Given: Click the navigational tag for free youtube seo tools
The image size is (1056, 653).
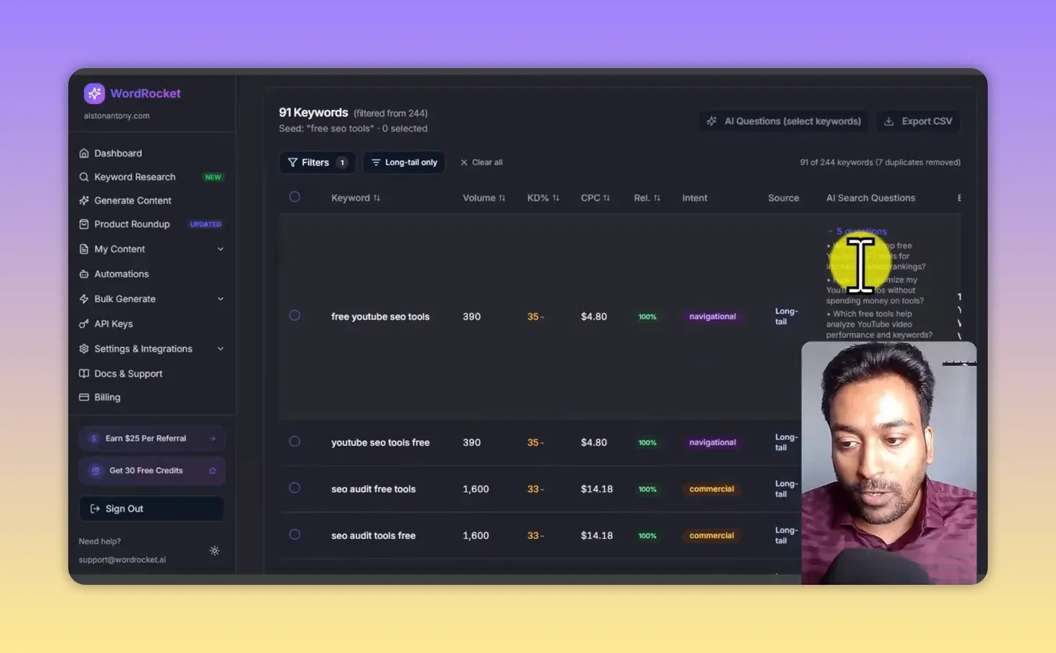Looking at the screenshot, I should [x=713, y=316].
